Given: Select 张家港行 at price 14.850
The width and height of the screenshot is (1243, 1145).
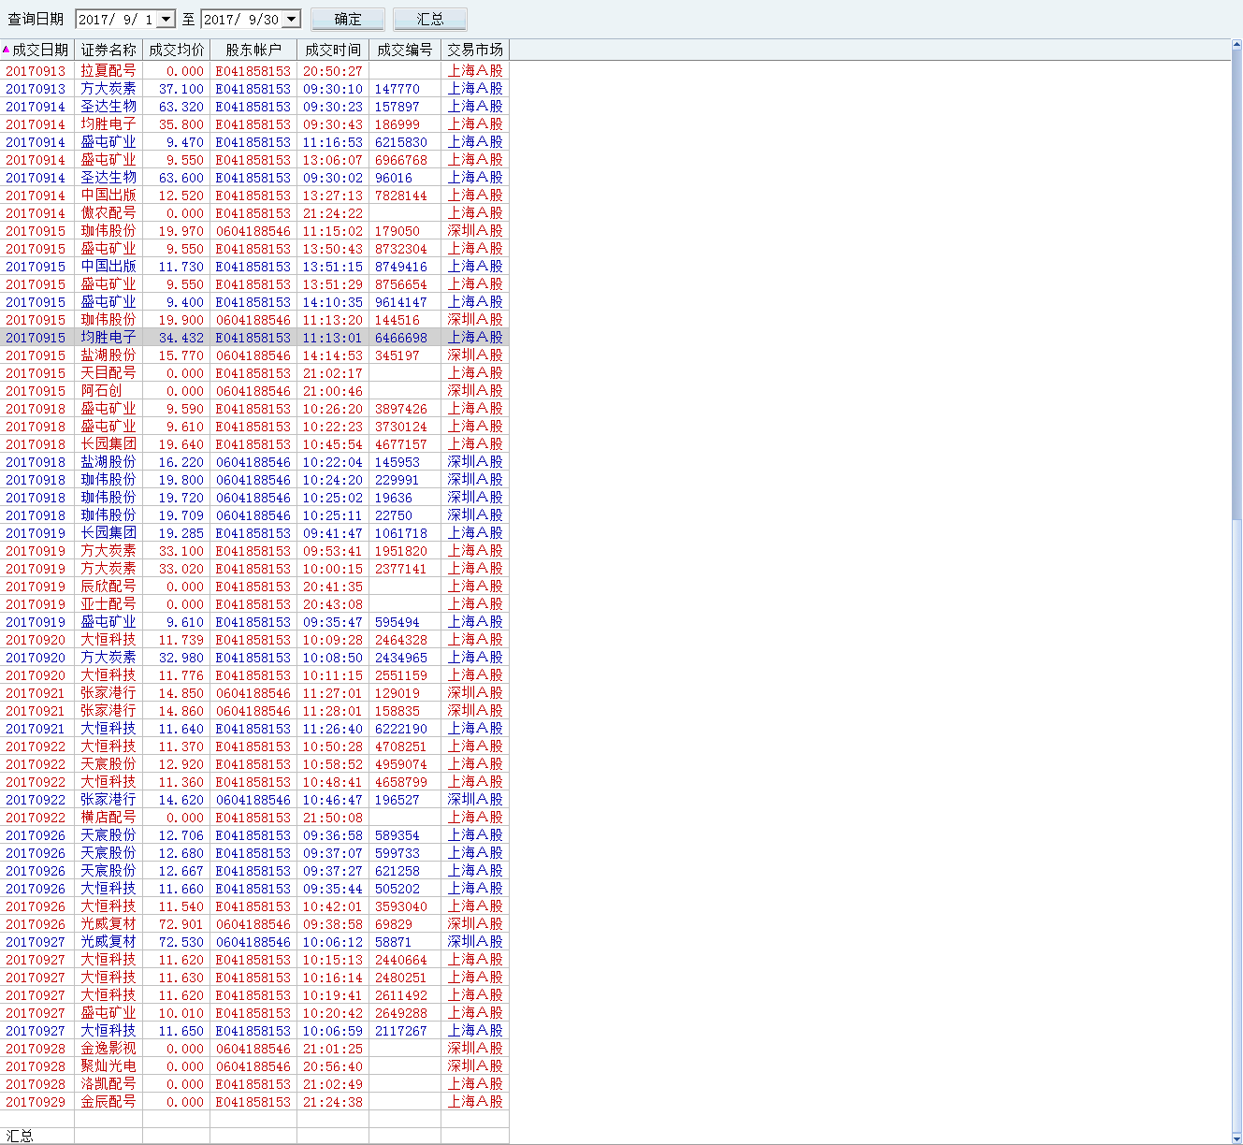Looking at the screenshot, I should click(x=108, y=693).
